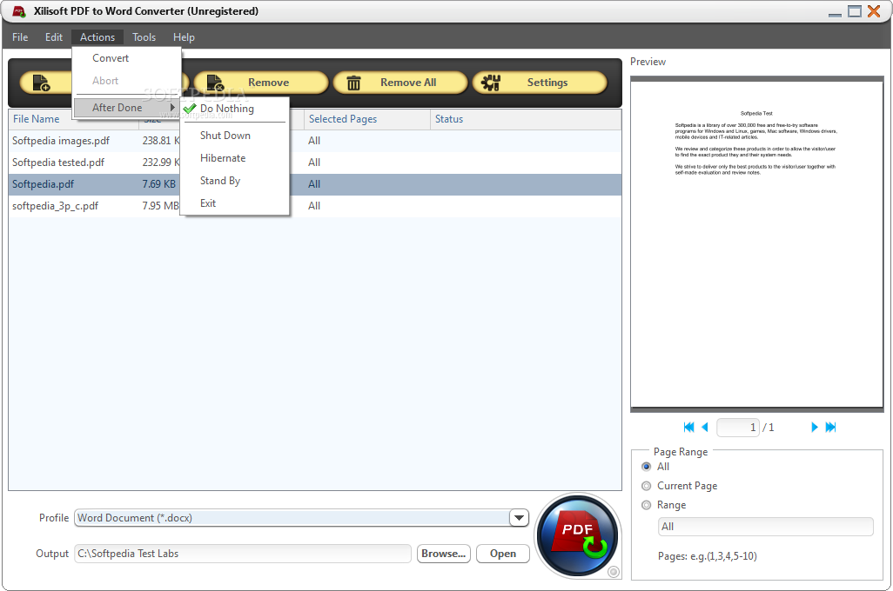Select softpedia_3p_c.pdf row
This screenshot has height=591, width=893.
click(315, 206)
